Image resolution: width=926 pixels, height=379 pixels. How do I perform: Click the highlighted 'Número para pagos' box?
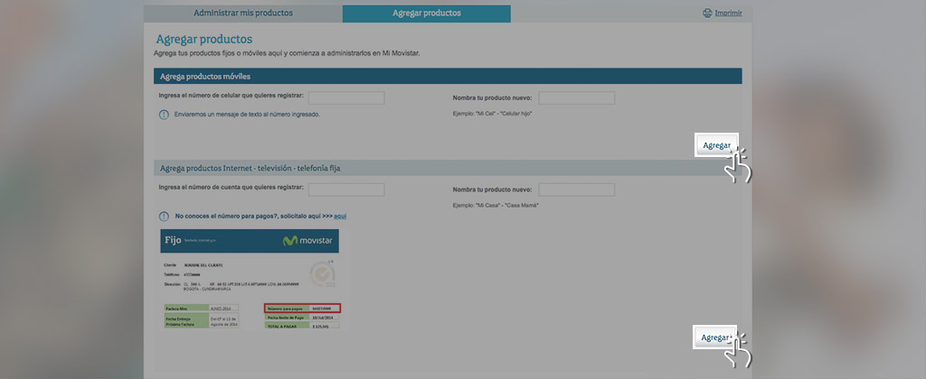pos(303,309)
